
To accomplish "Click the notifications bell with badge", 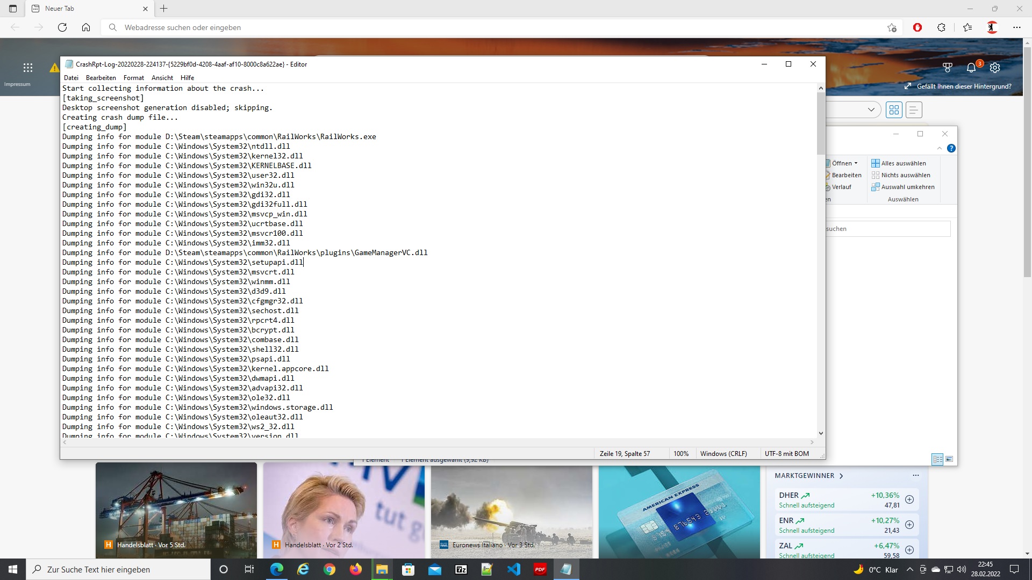I will coord(971,68).
